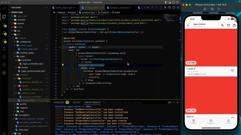Tap the second red product image
The height and width of the screenshot is (135, 241).
(211, 96)
